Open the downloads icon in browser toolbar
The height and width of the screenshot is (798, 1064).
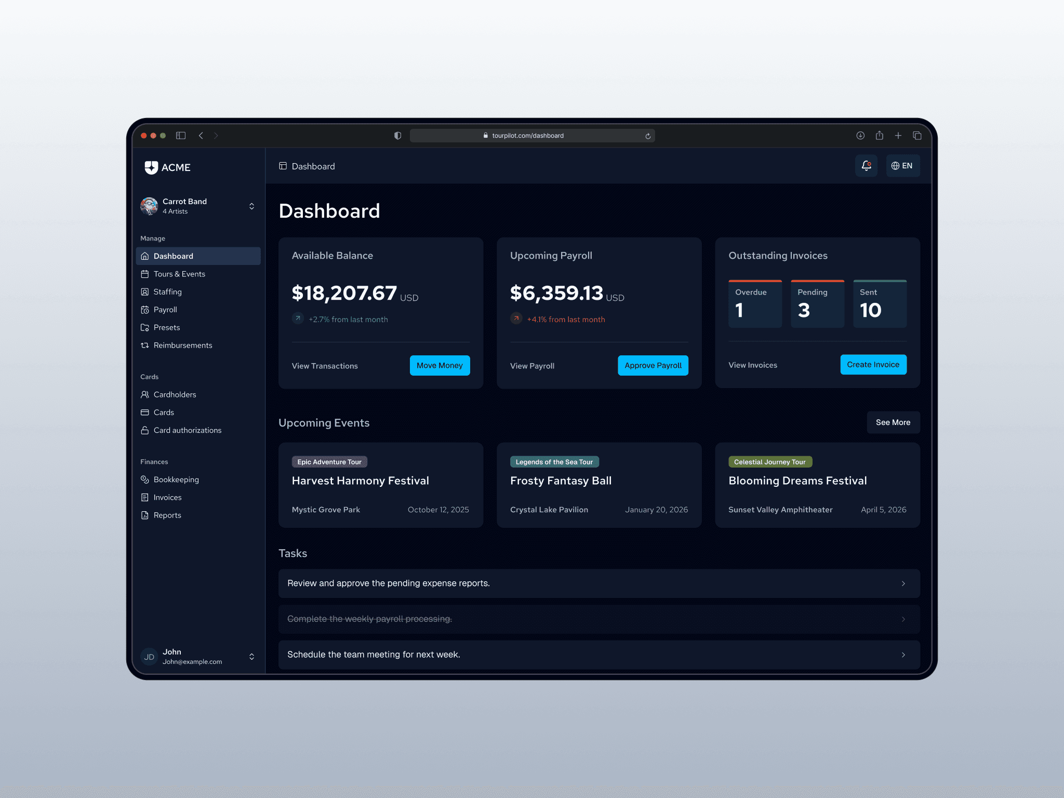click(860, 136)
